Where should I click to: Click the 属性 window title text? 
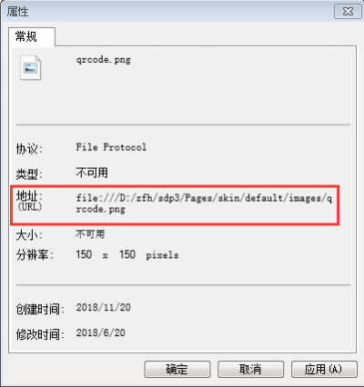[17, 12]
